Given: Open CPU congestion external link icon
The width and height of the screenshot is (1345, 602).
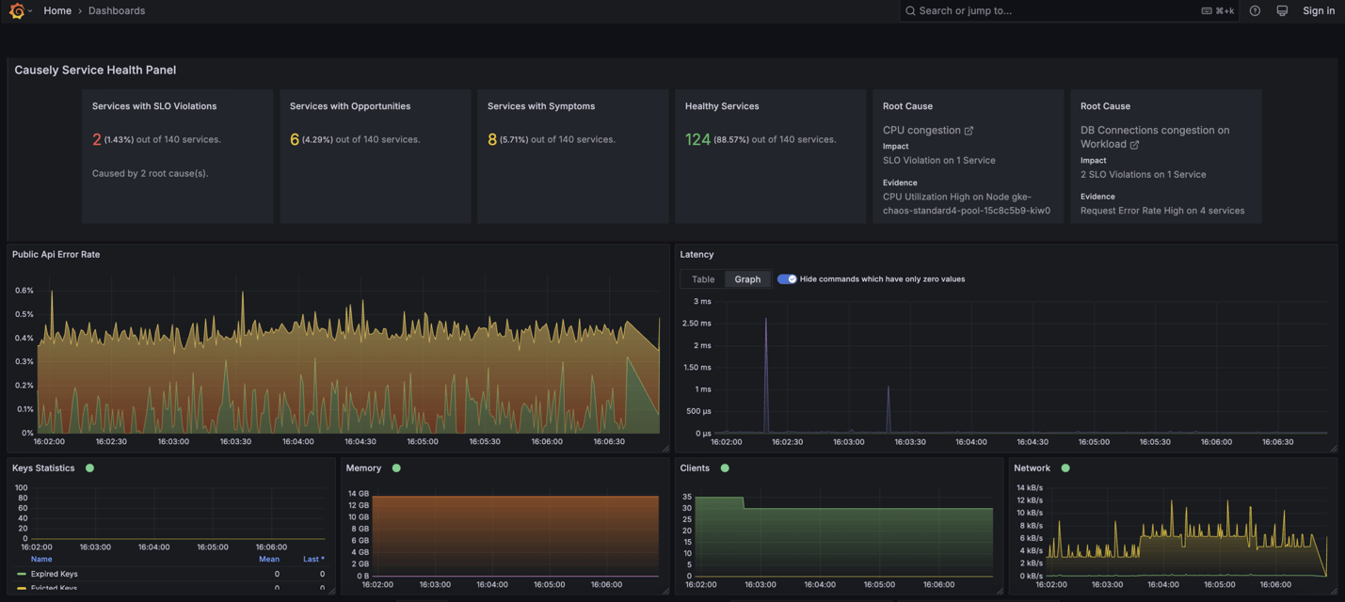Looking at the screenshot, I should 969,130.
